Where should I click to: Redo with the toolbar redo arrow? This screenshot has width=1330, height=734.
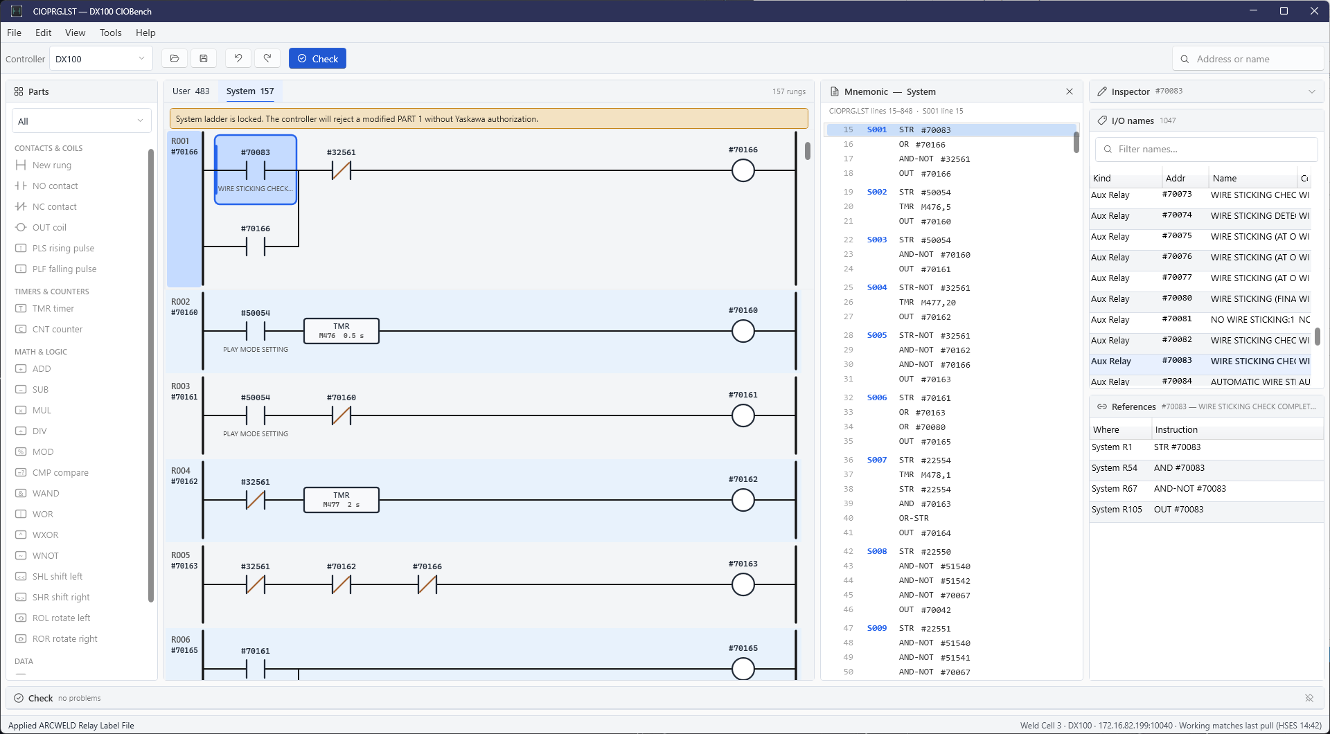tap(267, 59)
